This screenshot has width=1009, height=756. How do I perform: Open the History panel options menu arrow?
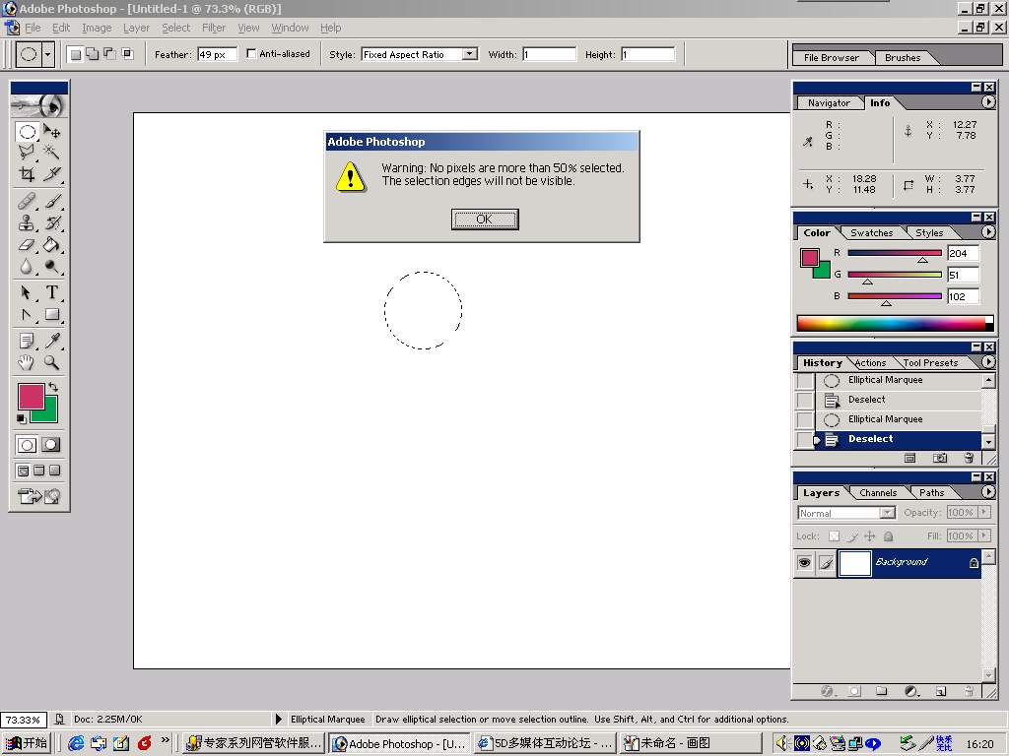click(x=988, y=362)
